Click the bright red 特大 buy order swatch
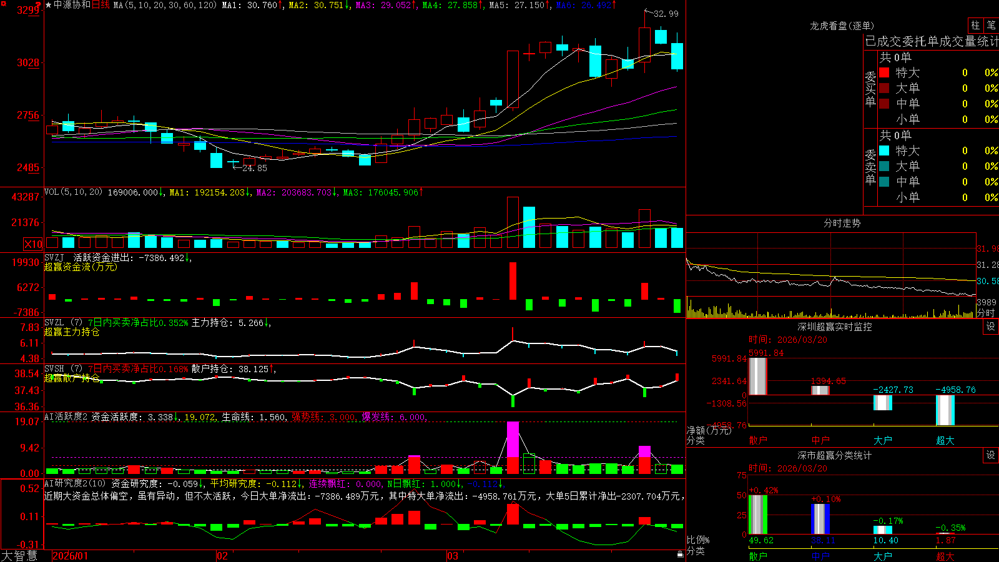This screenshot has width=999, height=562. pos(884,72)
